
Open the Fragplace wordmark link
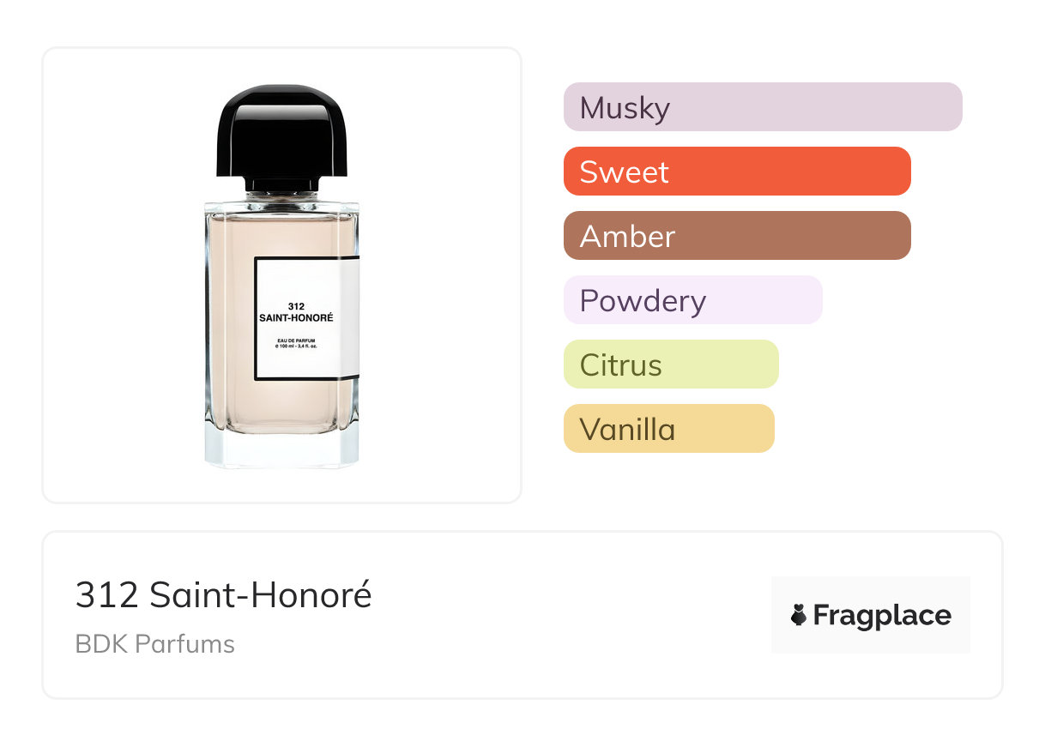[881, 616]
